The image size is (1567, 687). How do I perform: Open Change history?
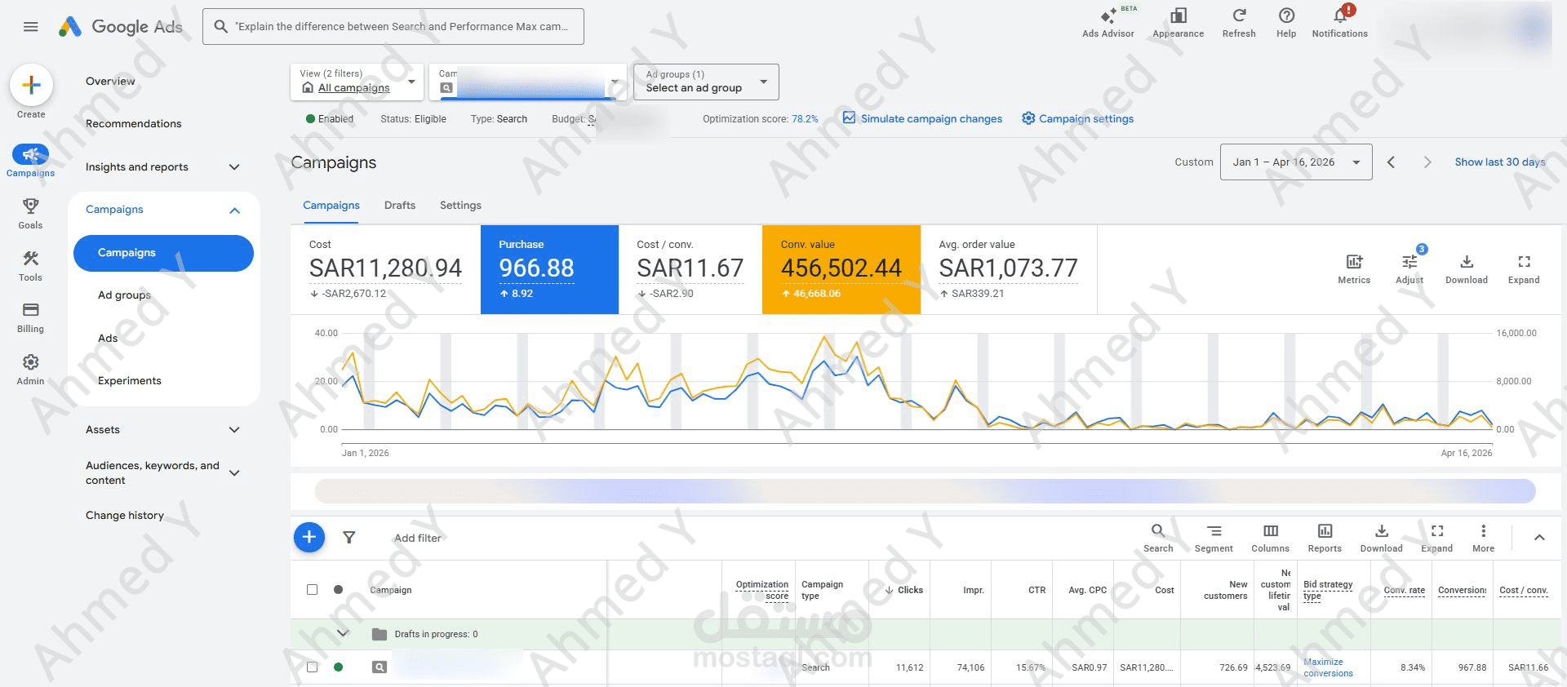click(x=125, y=516)
